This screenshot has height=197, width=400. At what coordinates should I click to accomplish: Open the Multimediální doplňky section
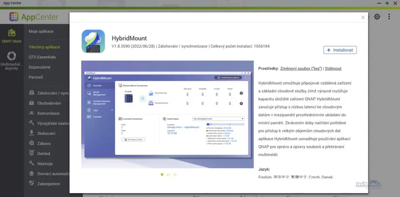click(12, 60)
